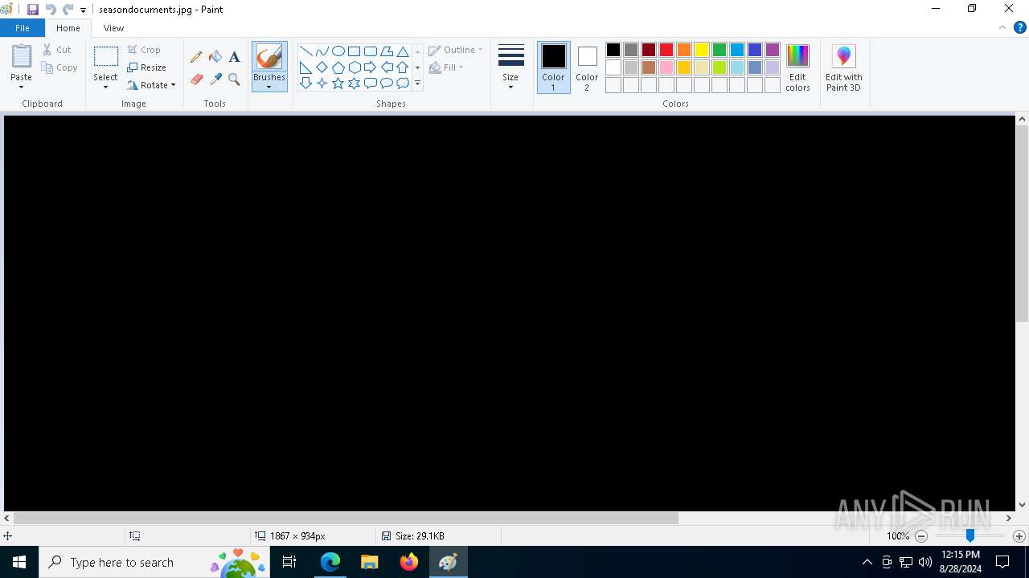Select the Color picker eyedropper tool

pos(215,79)
